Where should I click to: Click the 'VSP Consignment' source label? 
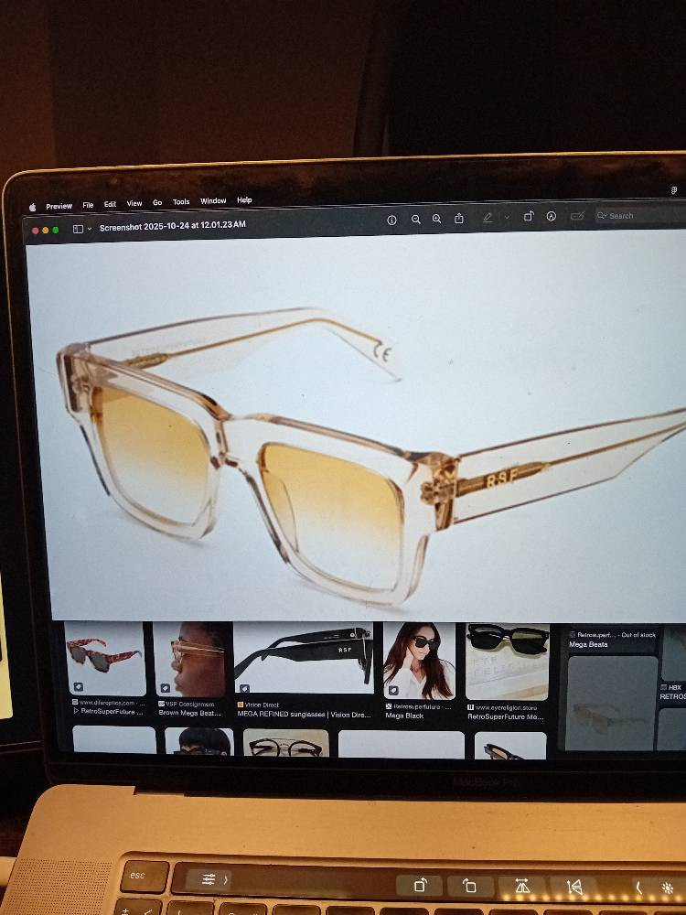pyautogui.click(x=189, y=704)
